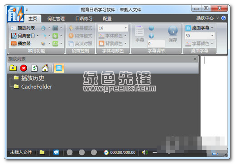This screenshot has width=235, height=164.
Task: Open the desktop subtitle size 50 dropdown
Action: [x=212, y=36]
